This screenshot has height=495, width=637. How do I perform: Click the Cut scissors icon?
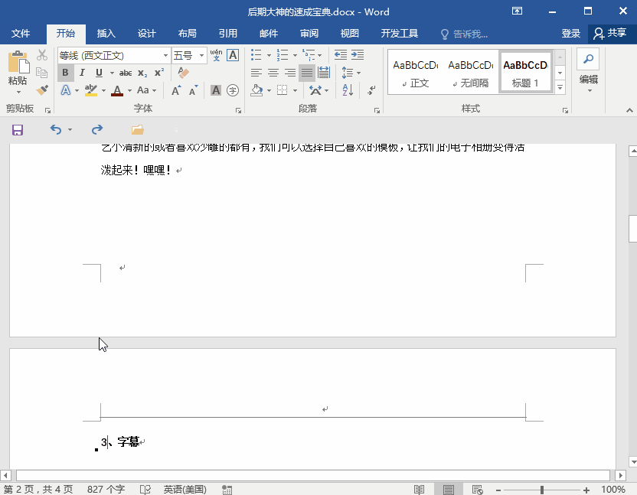click(42, 55)
